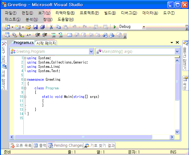Open the 디버그(D) menu
Viewport: 189px width, 155px height.
(x=129, y=13)
